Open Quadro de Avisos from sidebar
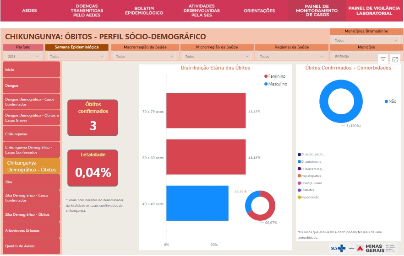Screen dimensions: 404x256 [31, 246]
